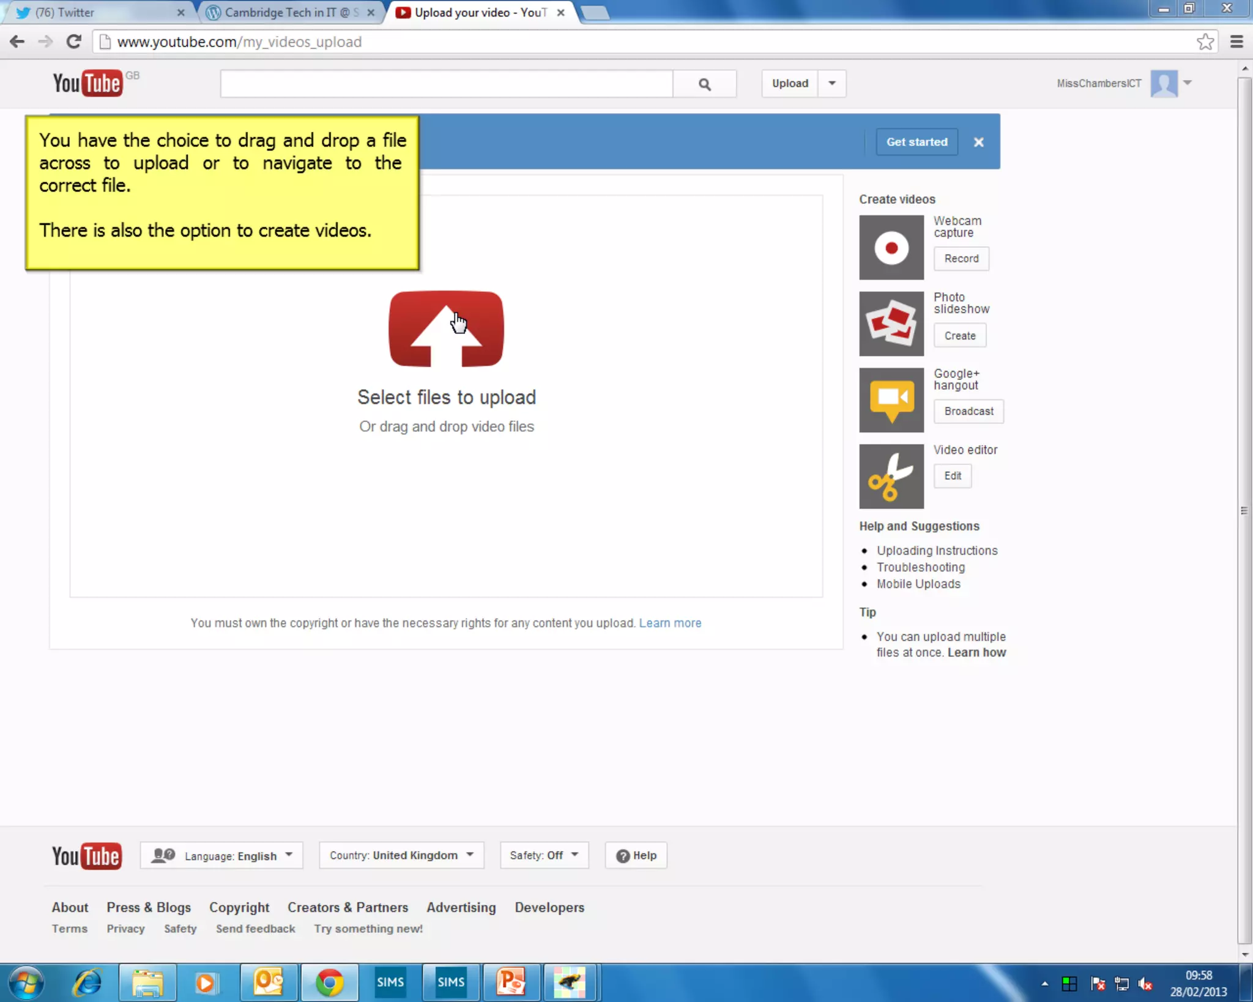
Task: Click Try something new! link
Action: (x=368, y=929)
